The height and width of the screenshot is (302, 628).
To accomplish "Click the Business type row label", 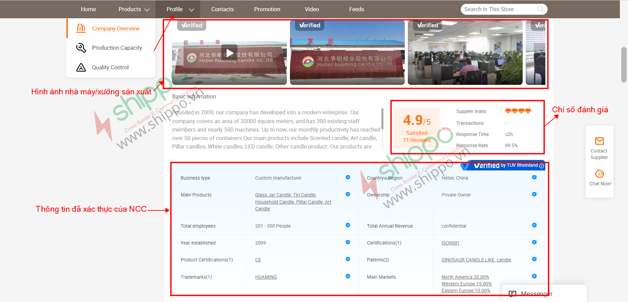I will click(x=195, y=178).
